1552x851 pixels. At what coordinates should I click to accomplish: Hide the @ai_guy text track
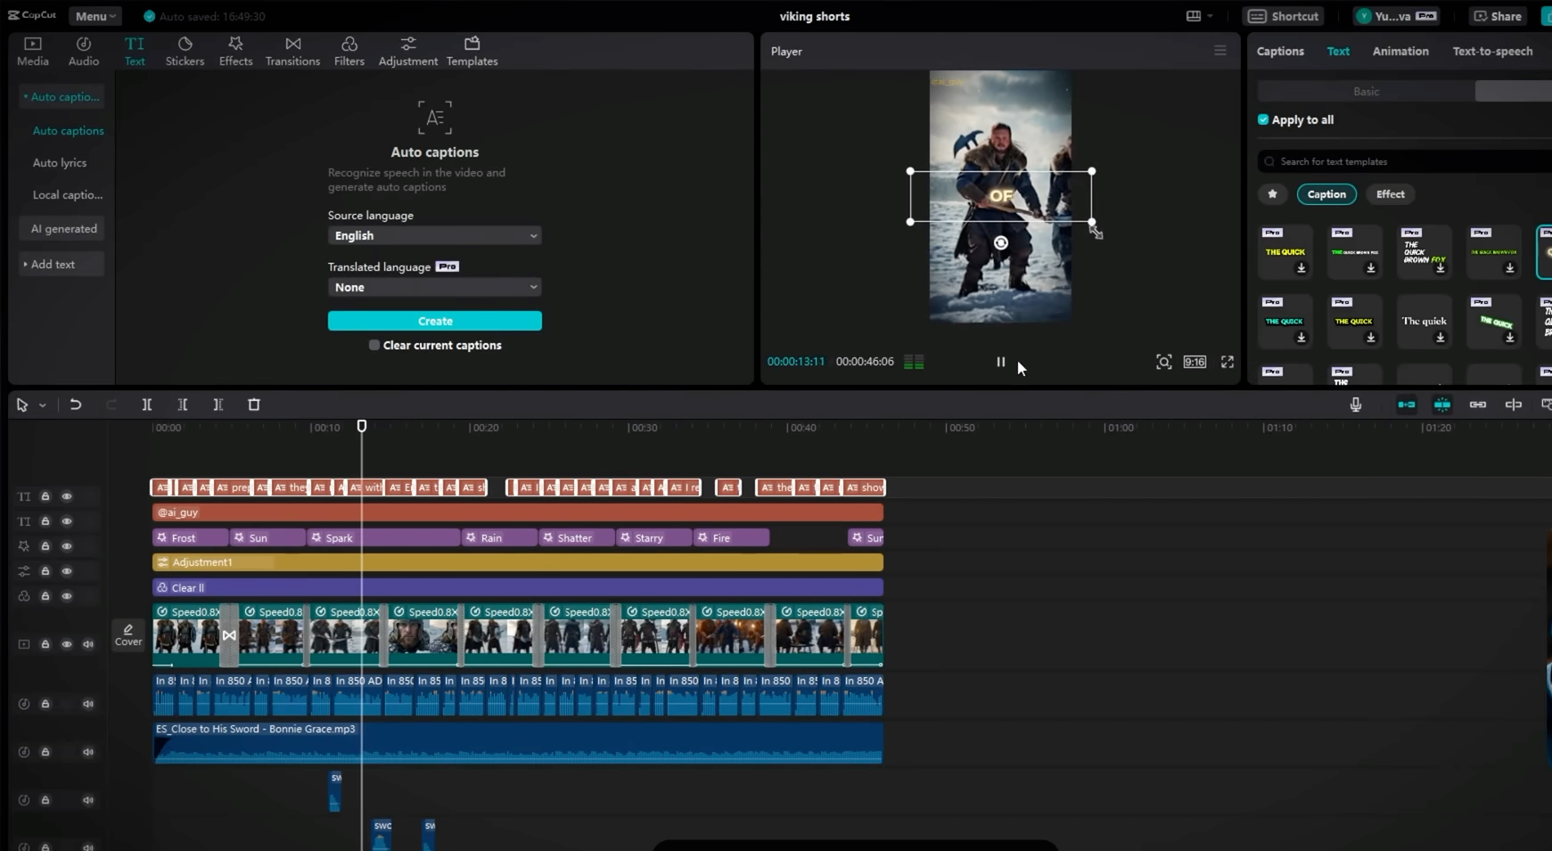pyautogui.click(x=67, y=521)
